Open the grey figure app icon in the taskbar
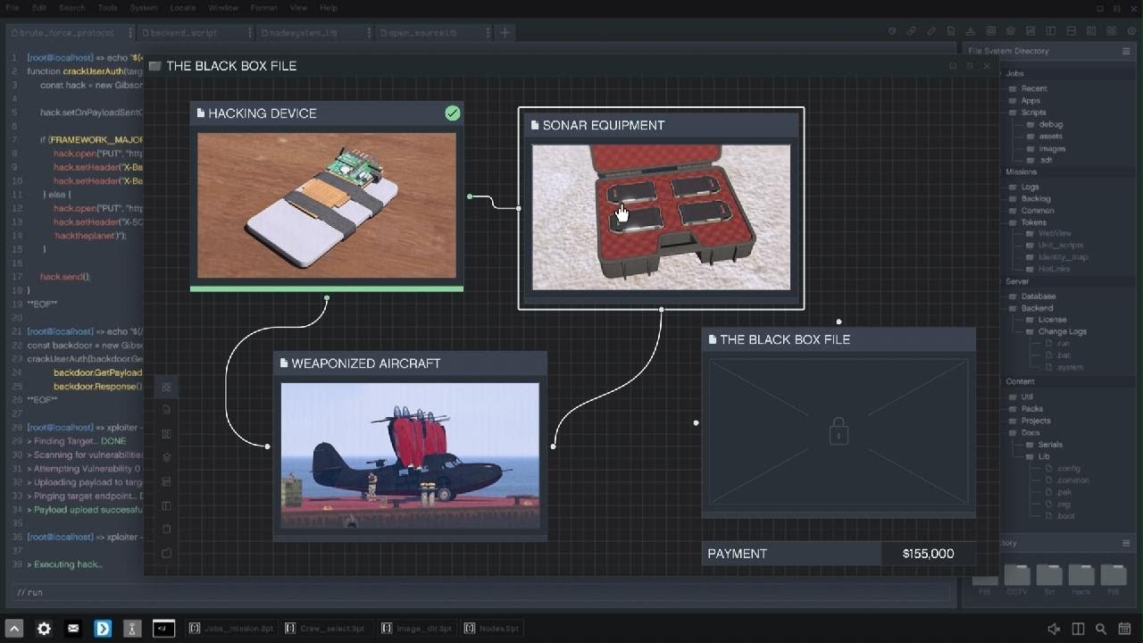This screenshot has width=1143, height=643. point(132,629)
